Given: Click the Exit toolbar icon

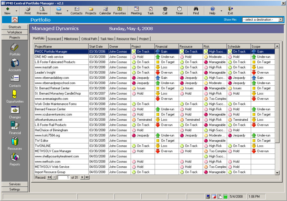Looking at the screenshot, I should pos(230,11).
